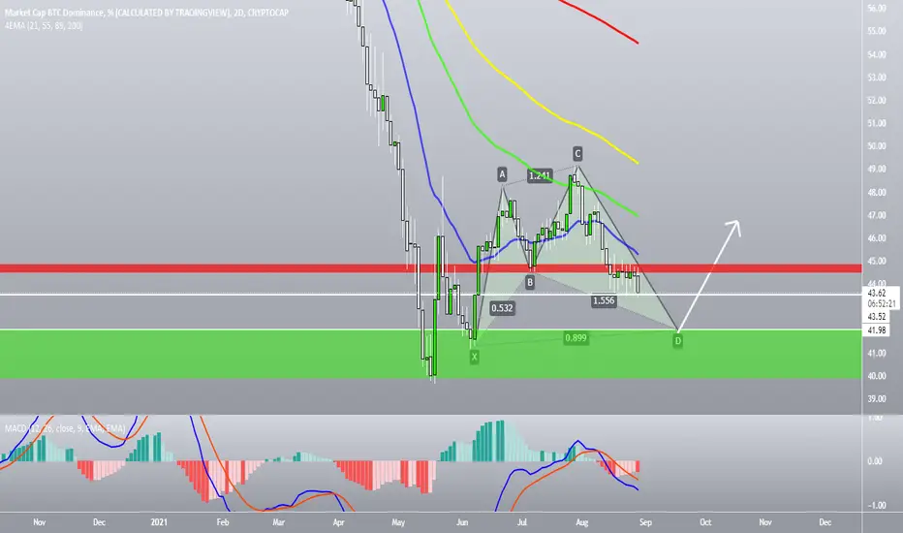
Task: Click the green pattern point label D
Action: (x=678, y=341)
